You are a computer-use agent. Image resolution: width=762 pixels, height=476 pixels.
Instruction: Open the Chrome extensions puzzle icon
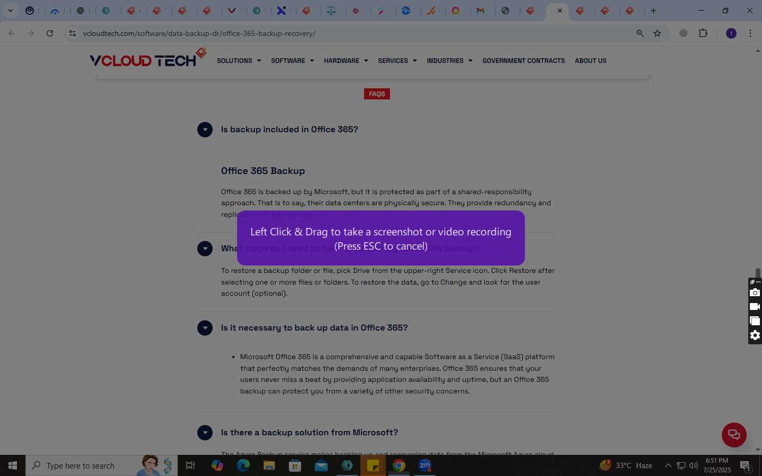click(703, 33)
